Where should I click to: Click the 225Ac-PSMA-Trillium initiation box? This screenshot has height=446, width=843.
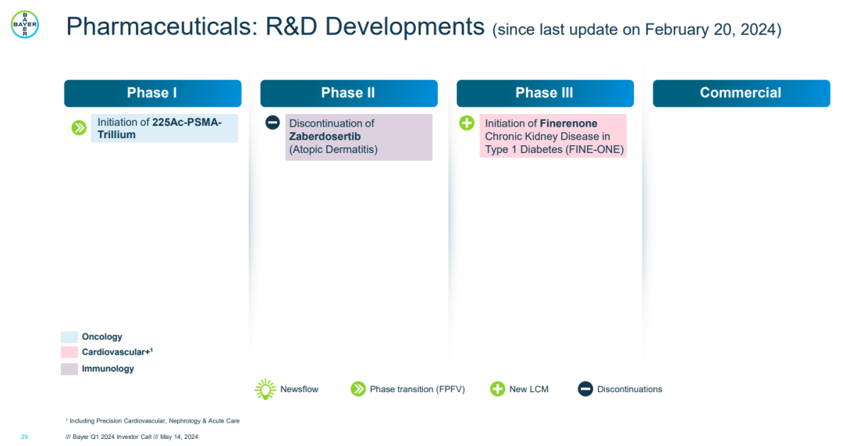[165, 129]
